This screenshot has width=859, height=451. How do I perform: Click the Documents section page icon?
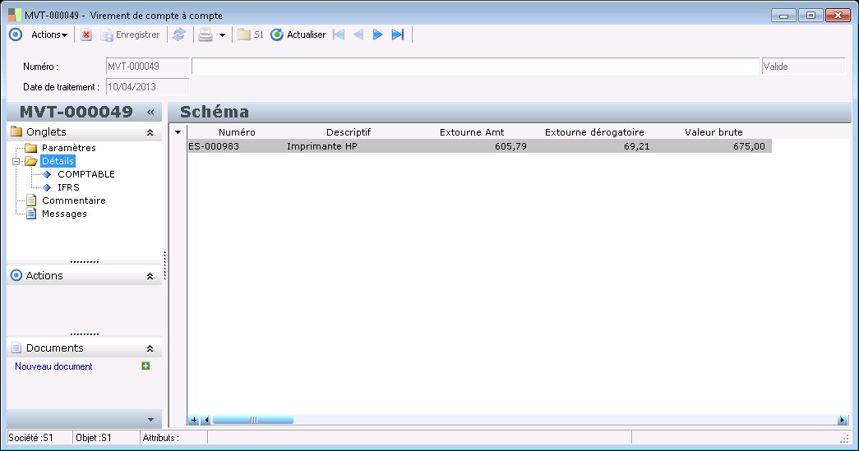16,347
